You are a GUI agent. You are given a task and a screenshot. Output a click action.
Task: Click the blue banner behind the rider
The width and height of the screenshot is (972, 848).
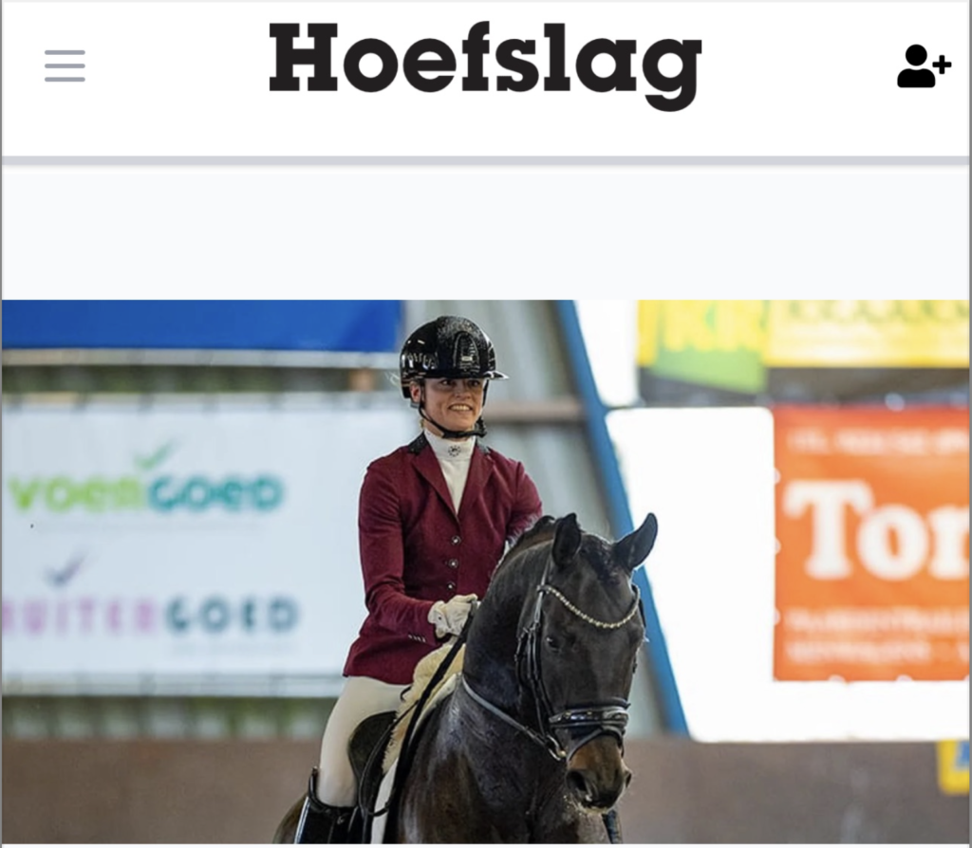pyautogui.click(x=201, y=325)
